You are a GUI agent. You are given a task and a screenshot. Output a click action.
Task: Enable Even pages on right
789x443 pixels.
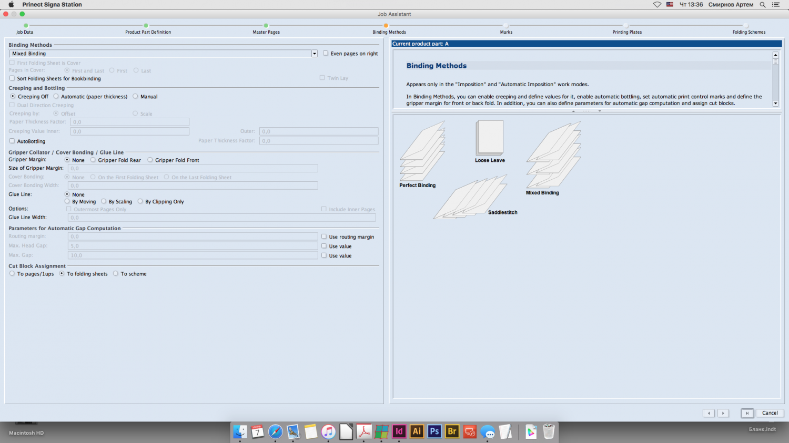point(326,53)
